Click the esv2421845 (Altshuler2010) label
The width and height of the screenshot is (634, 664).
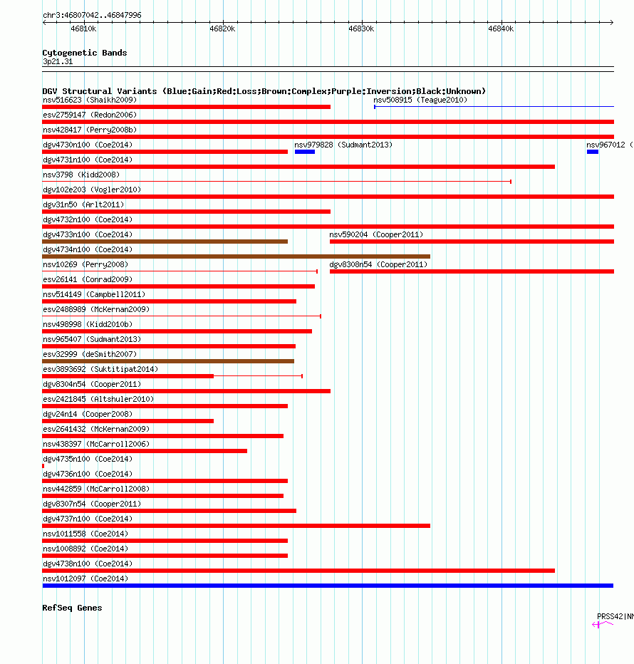point(98,399)
